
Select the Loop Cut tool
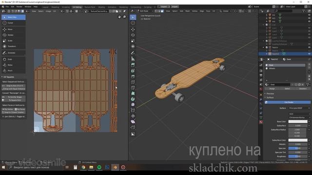coord(133,82)
